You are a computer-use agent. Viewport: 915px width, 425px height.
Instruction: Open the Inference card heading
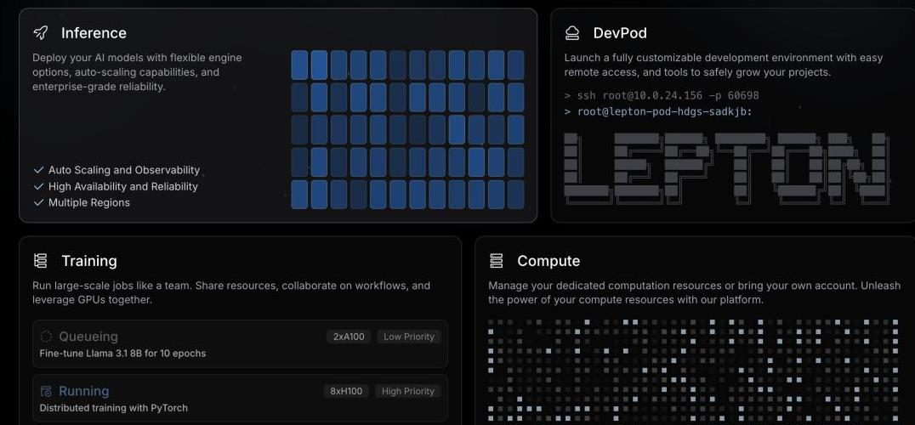point(94,33)
